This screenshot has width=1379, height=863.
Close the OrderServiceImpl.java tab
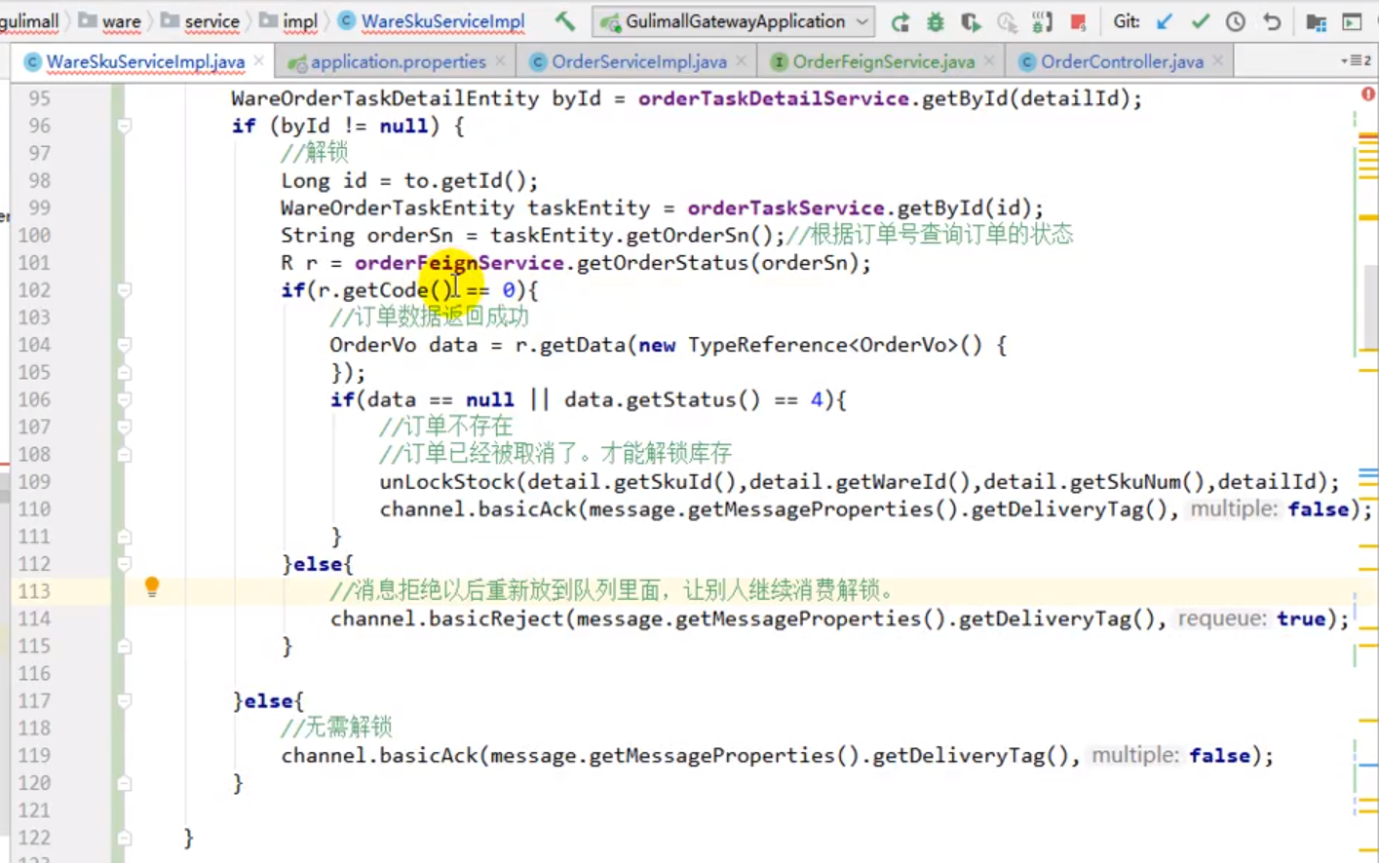point(742,61)
